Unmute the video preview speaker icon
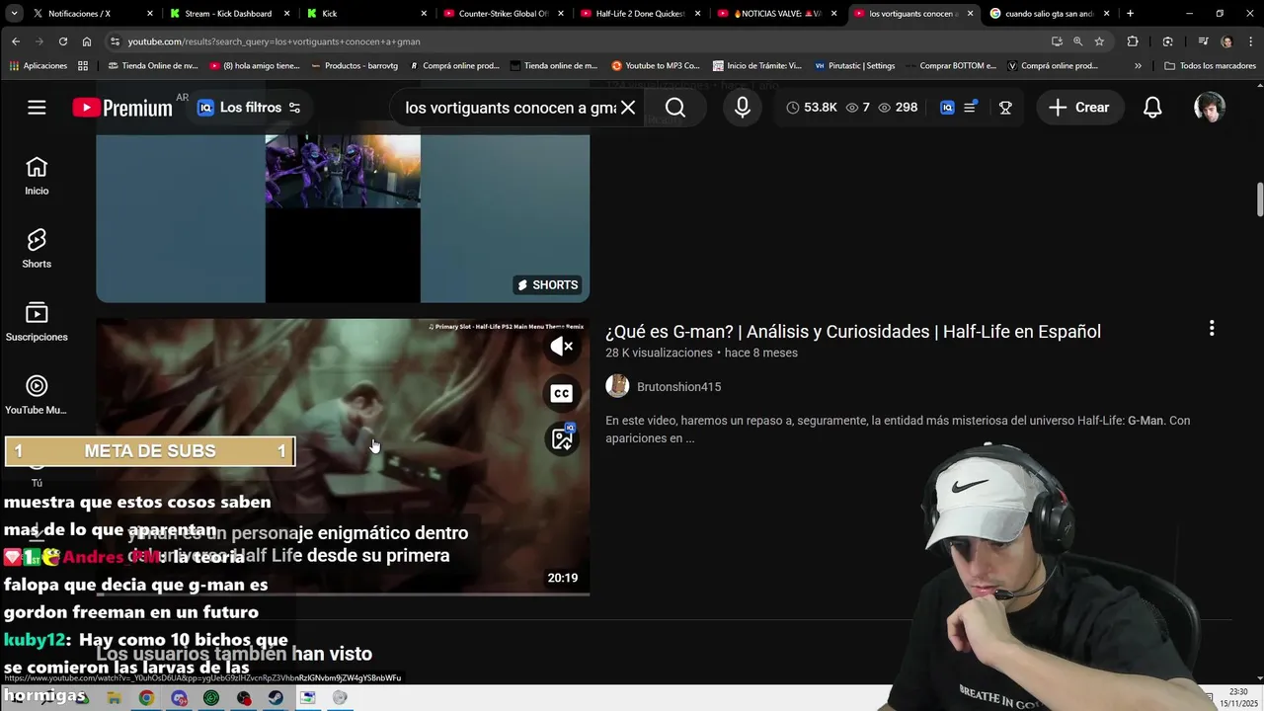This screenshot has width=1264, height=711. (x=562, y=347)
